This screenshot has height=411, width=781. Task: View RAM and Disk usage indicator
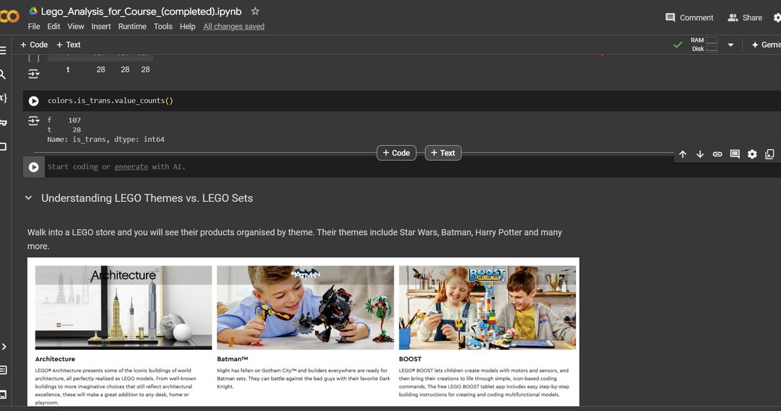click(704, 44)
